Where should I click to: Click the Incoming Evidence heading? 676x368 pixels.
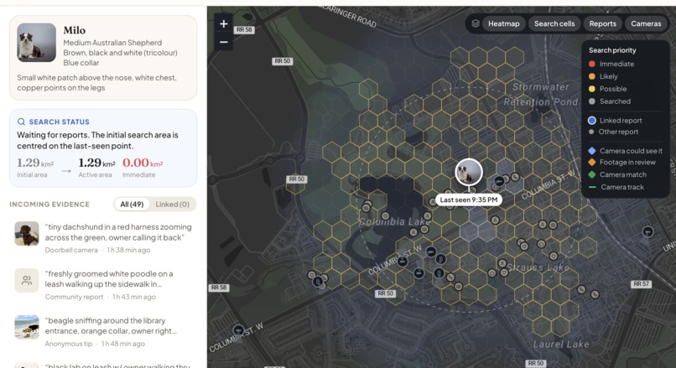[49, 205]
